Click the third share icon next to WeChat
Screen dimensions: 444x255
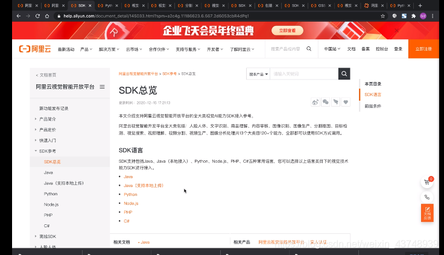[335, 102]
